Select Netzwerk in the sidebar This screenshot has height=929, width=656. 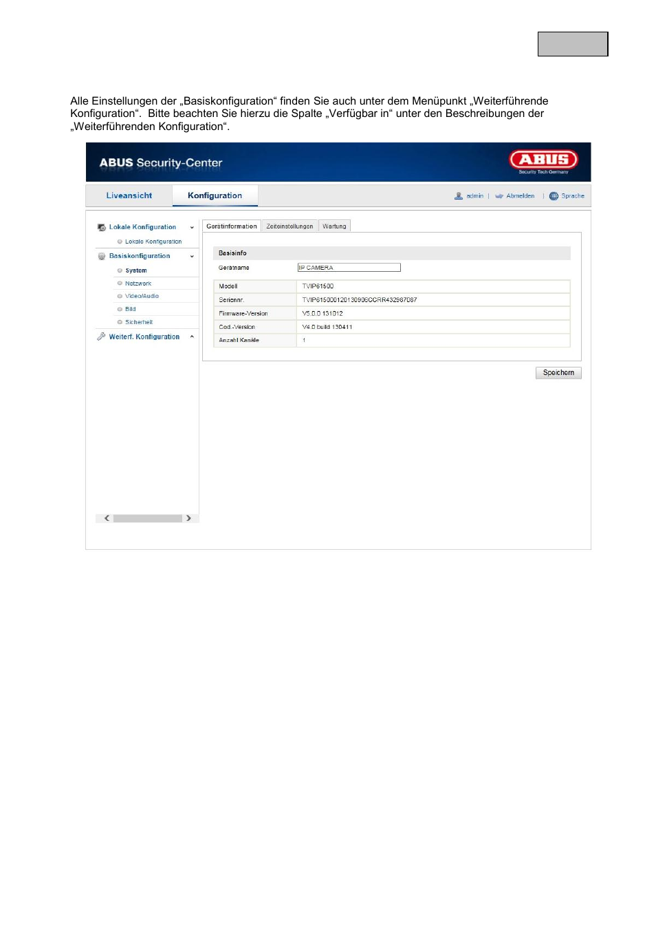pos(138,284)
